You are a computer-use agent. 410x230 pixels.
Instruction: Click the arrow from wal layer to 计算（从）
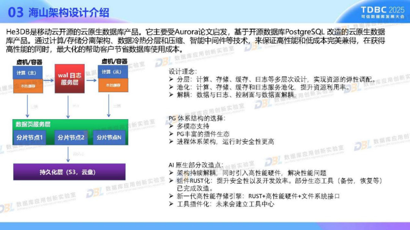(x=91, y=80)
